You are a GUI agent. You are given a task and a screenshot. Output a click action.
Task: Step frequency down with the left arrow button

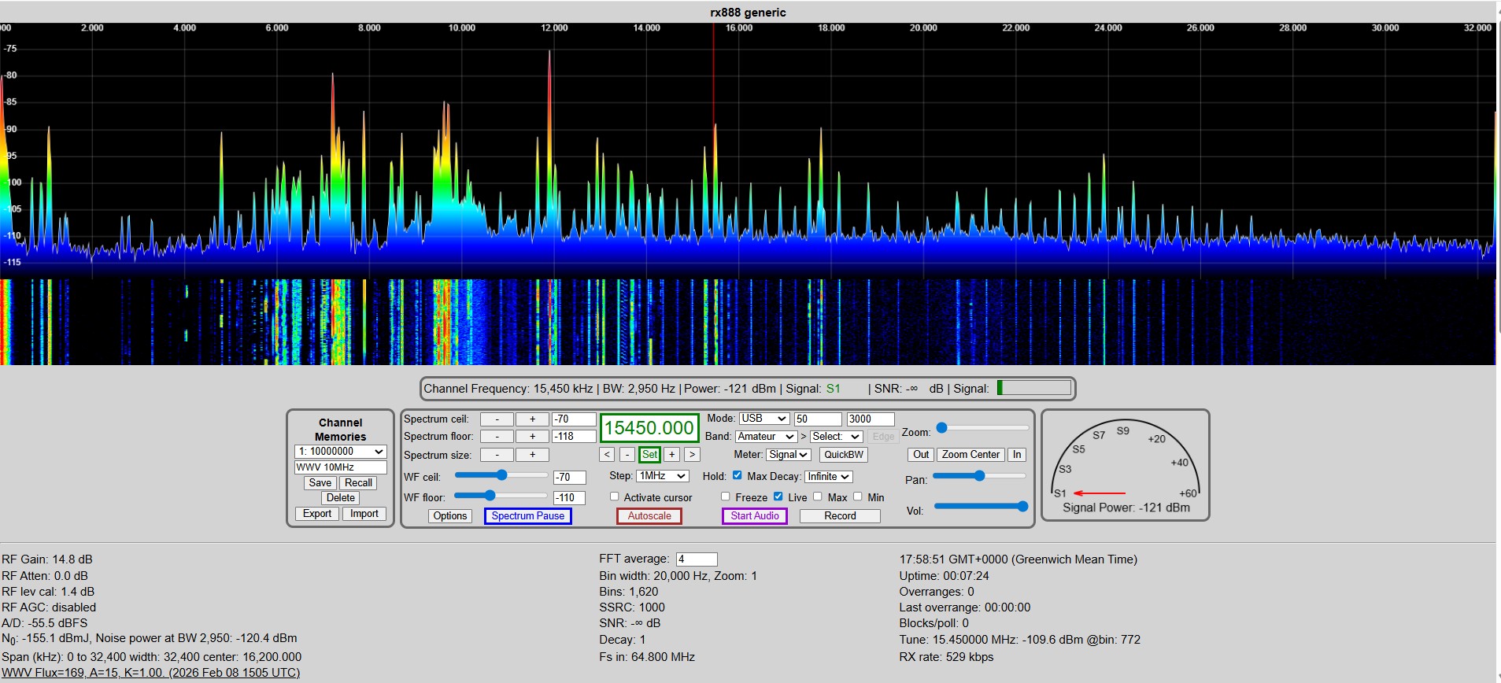coord(606,455)
